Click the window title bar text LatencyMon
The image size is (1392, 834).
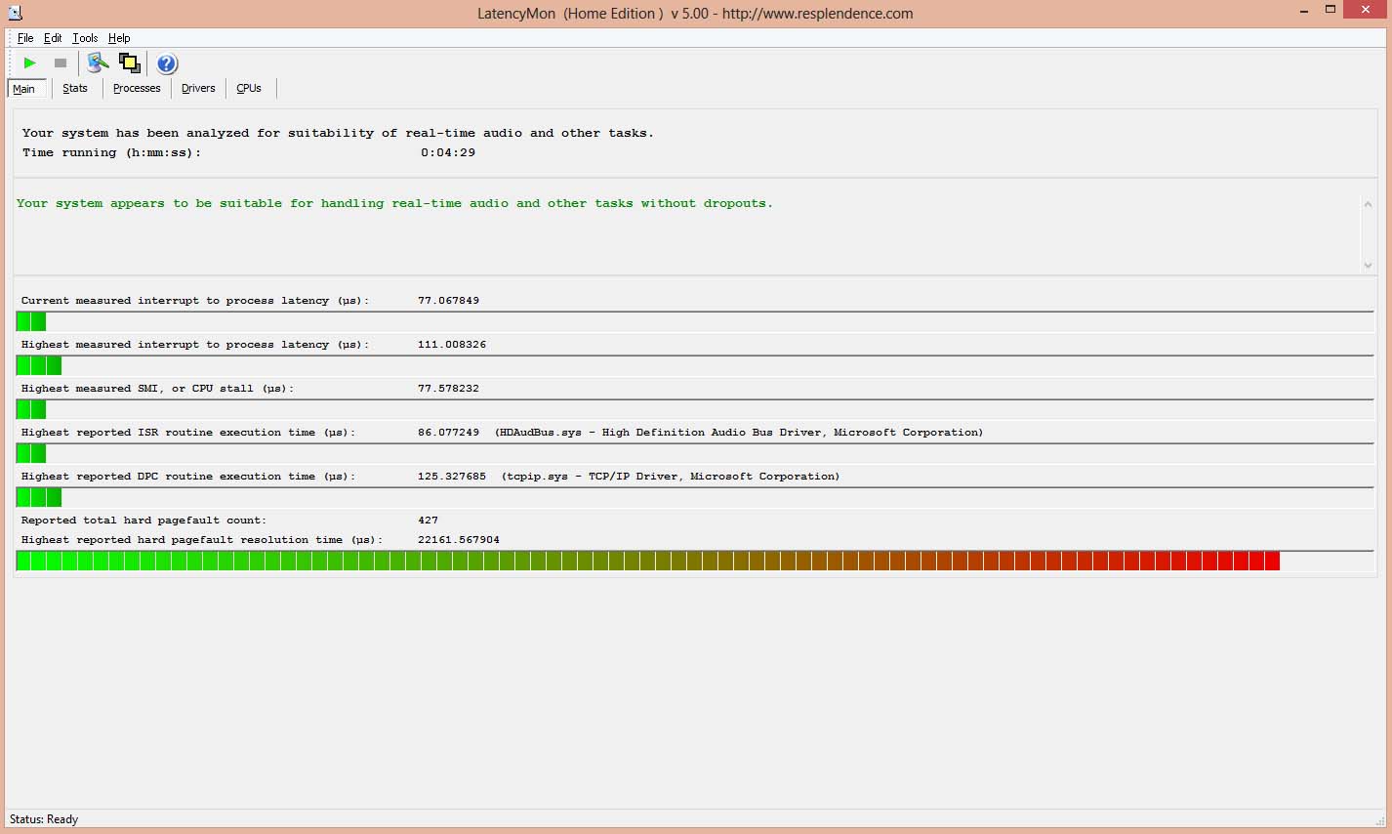click(x=695, y=14)
